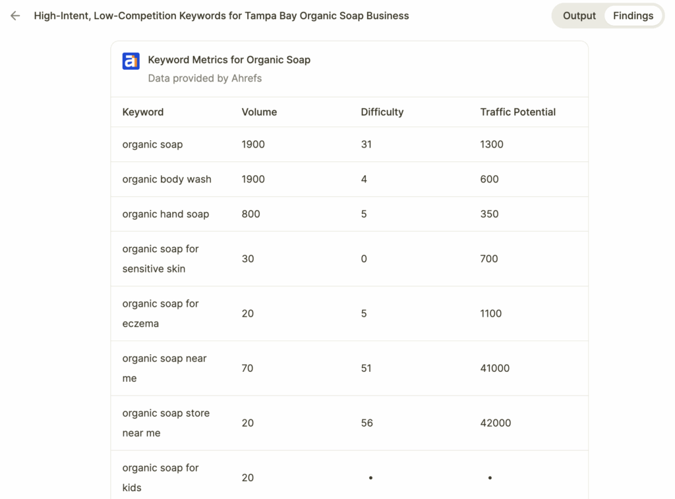Switch to the Output tab
This screenshot has height=499, width=675.
point(579,16)
